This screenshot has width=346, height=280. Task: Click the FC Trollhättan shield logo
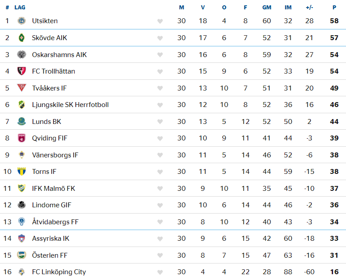click(x=21, y=71)
